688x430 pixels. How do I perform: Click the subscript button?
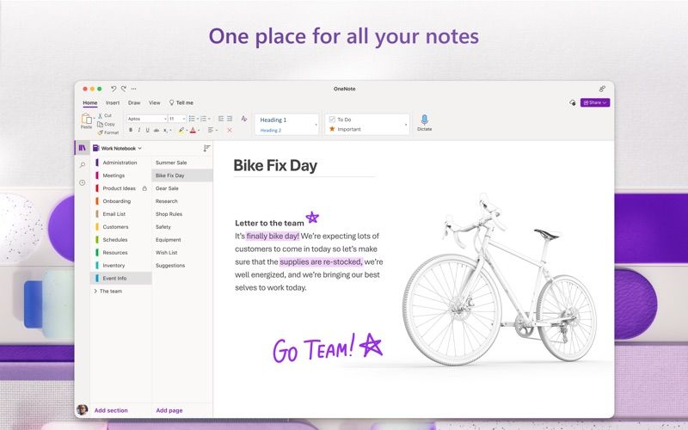[165, 130]
